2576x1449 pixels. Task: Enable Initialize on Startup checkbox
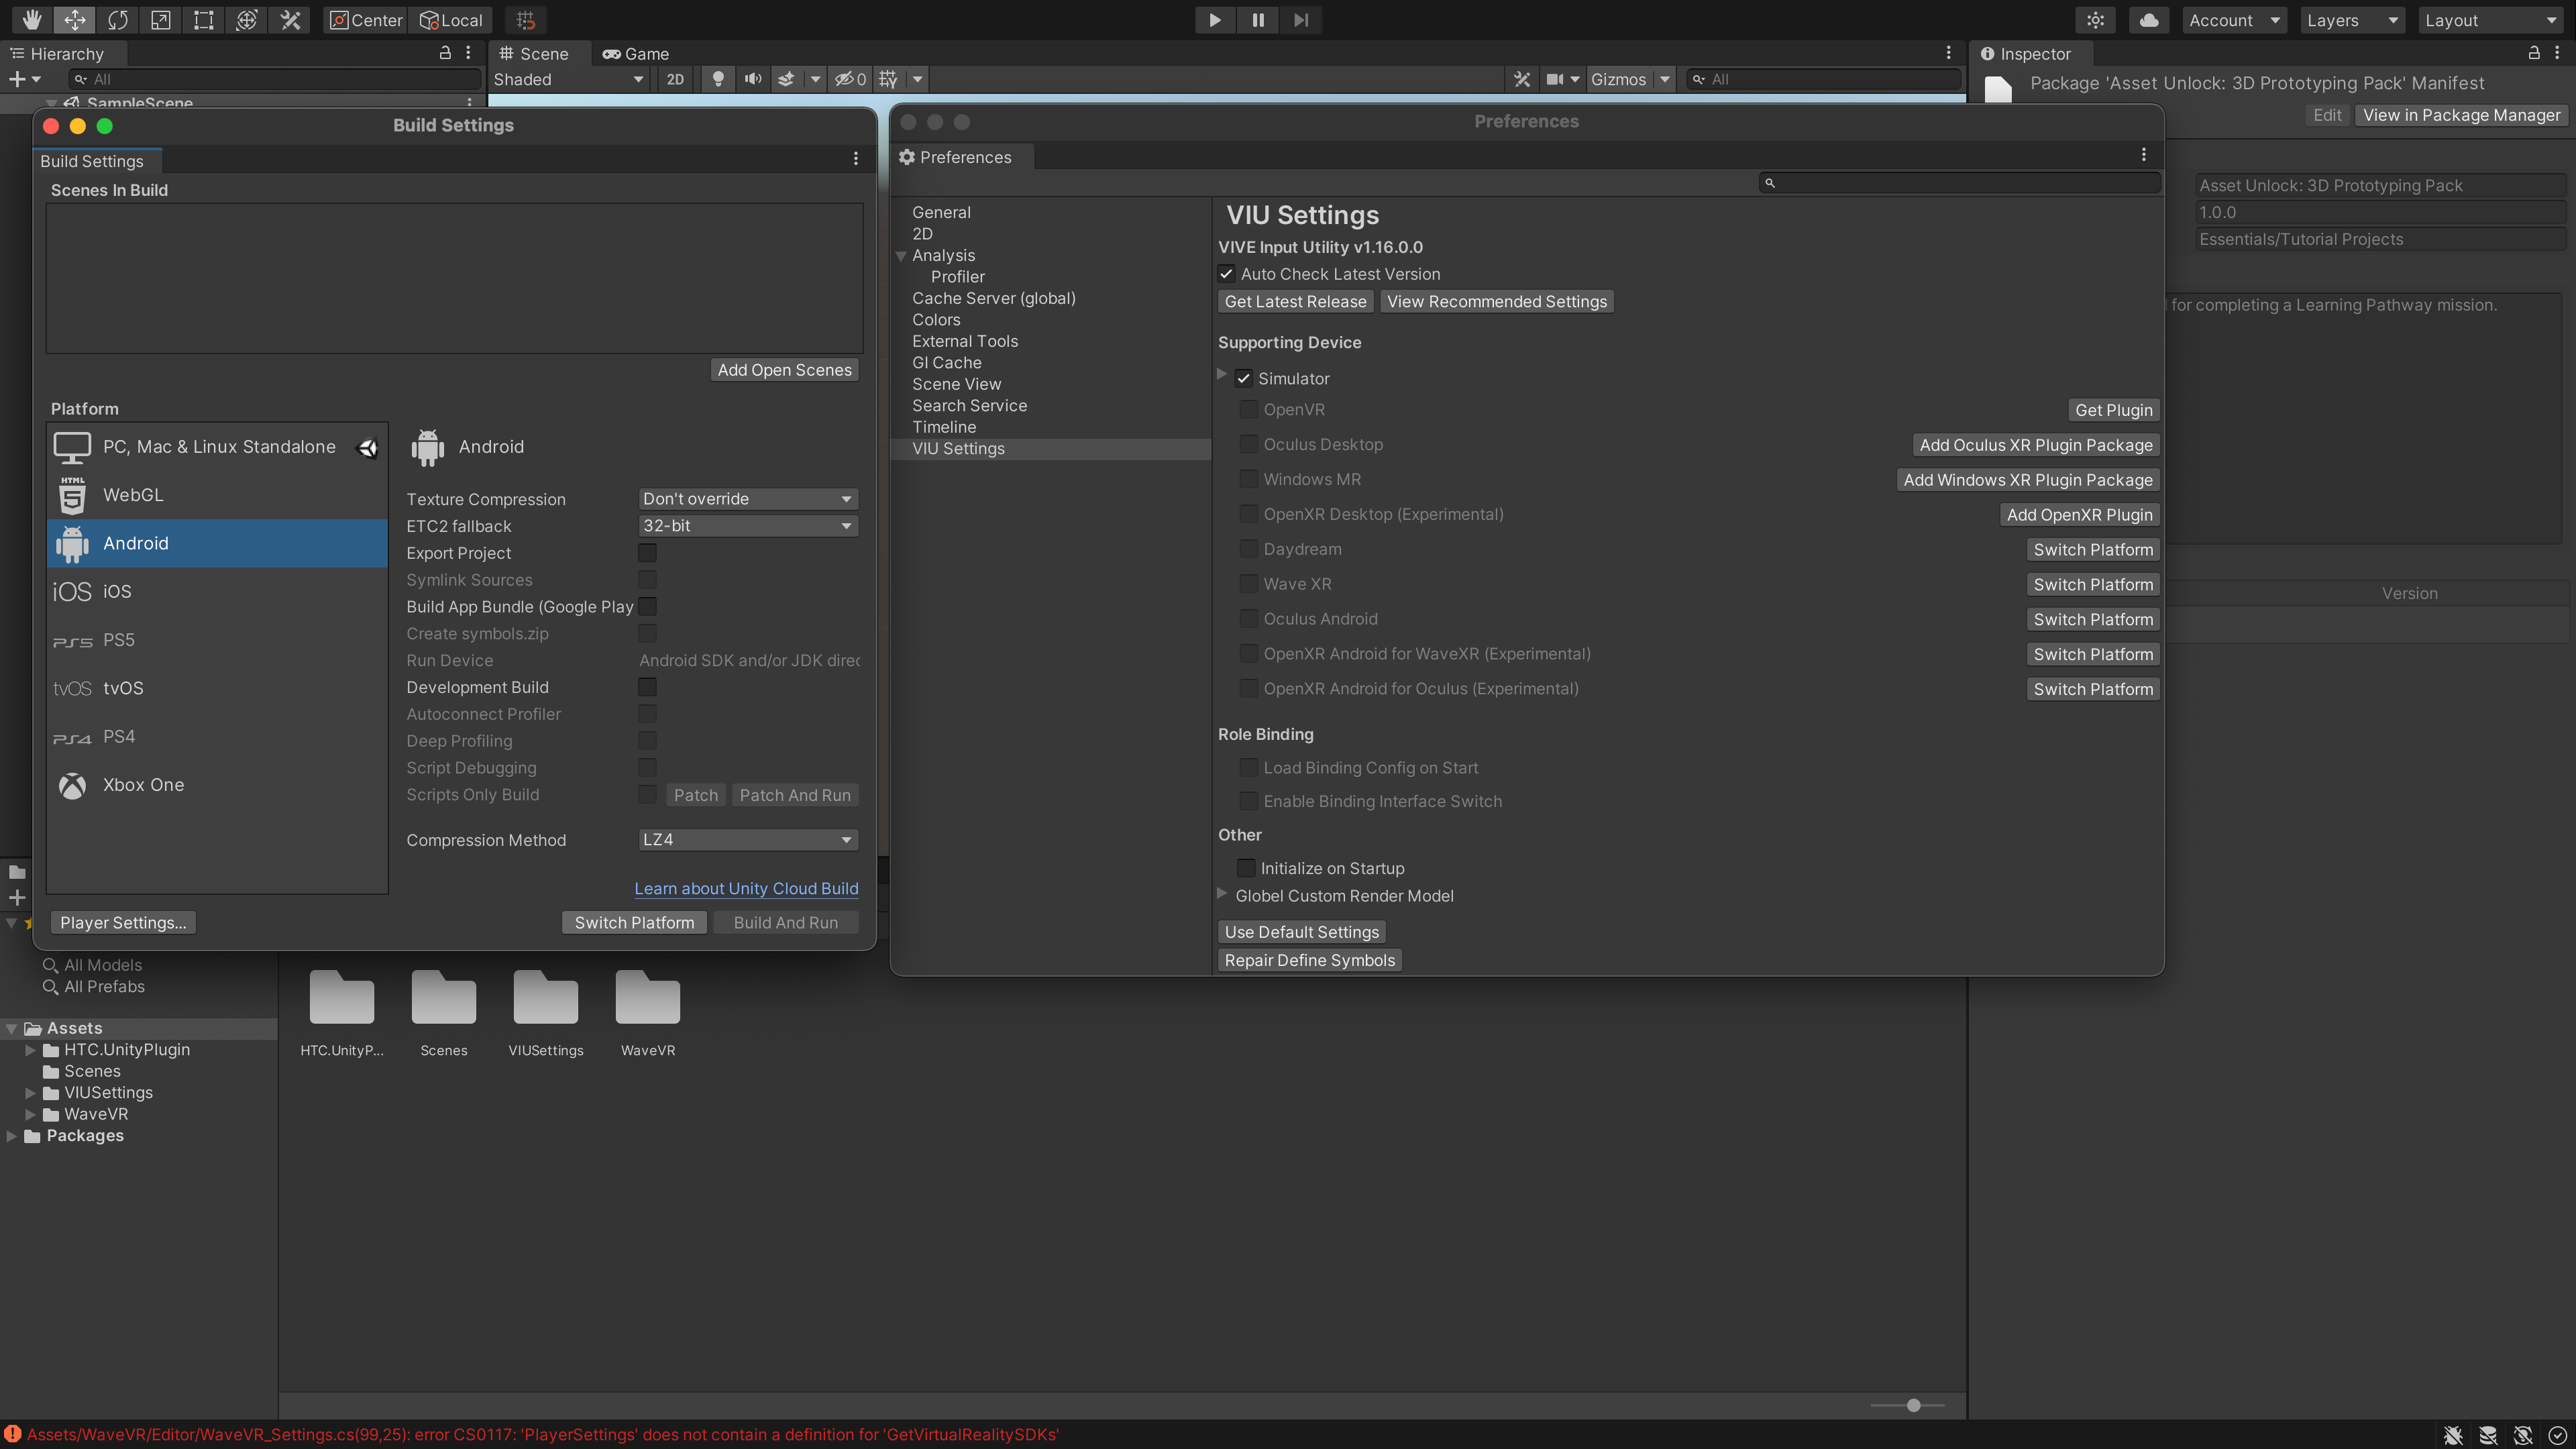1246,868
